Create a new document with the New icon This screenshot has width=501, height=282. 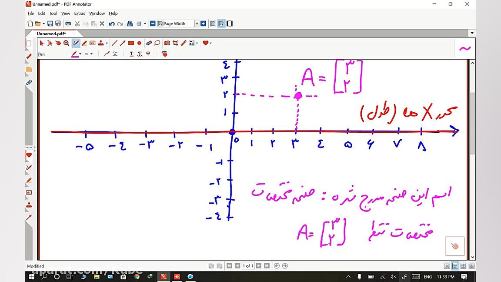[x=30, y=23]
